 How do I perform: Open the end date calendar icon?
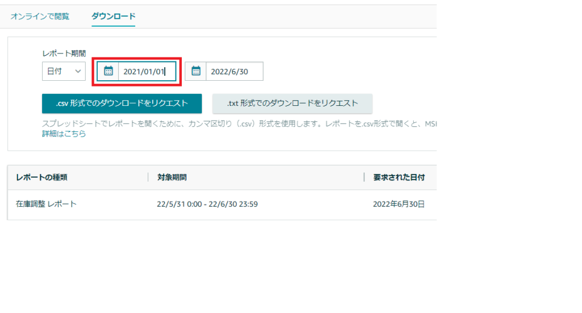pyautogui.click(x=196, y=71)
